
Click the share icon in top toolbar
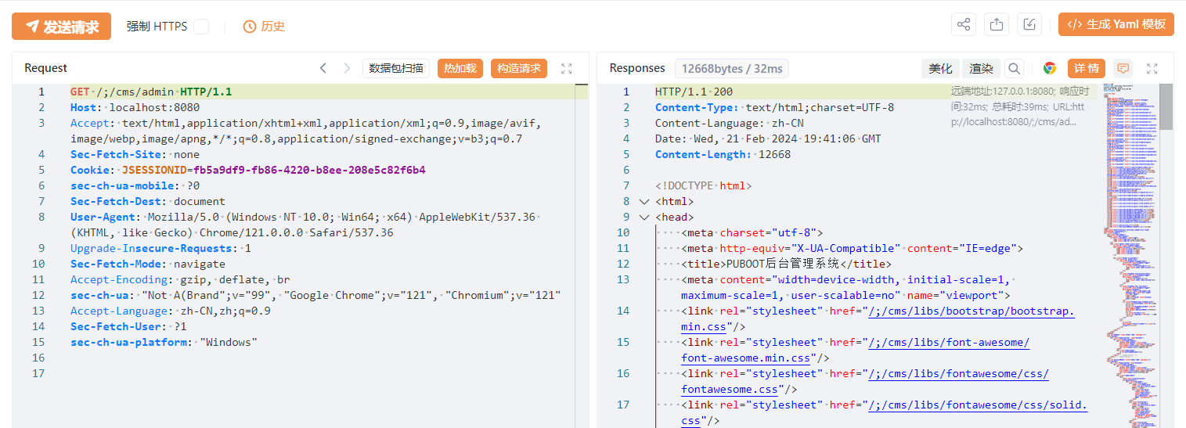(964, 24)
